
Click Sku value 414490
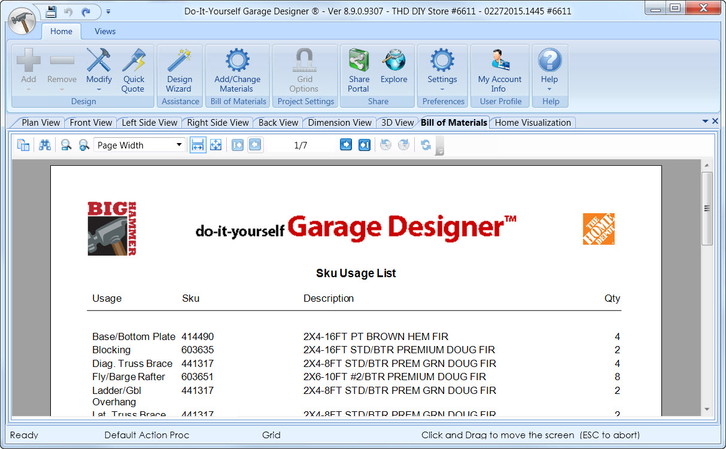coord(198,336)
